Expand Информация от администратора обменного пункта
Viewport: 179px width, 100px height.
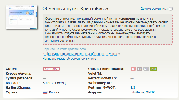pyautogui.click(x=80, y=54)
